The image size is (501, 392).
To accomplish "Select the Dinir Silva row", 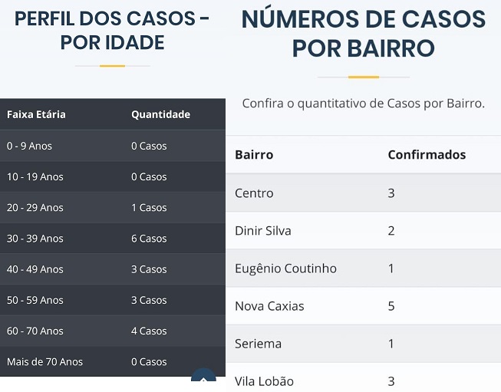I will (x=364, y=231).
